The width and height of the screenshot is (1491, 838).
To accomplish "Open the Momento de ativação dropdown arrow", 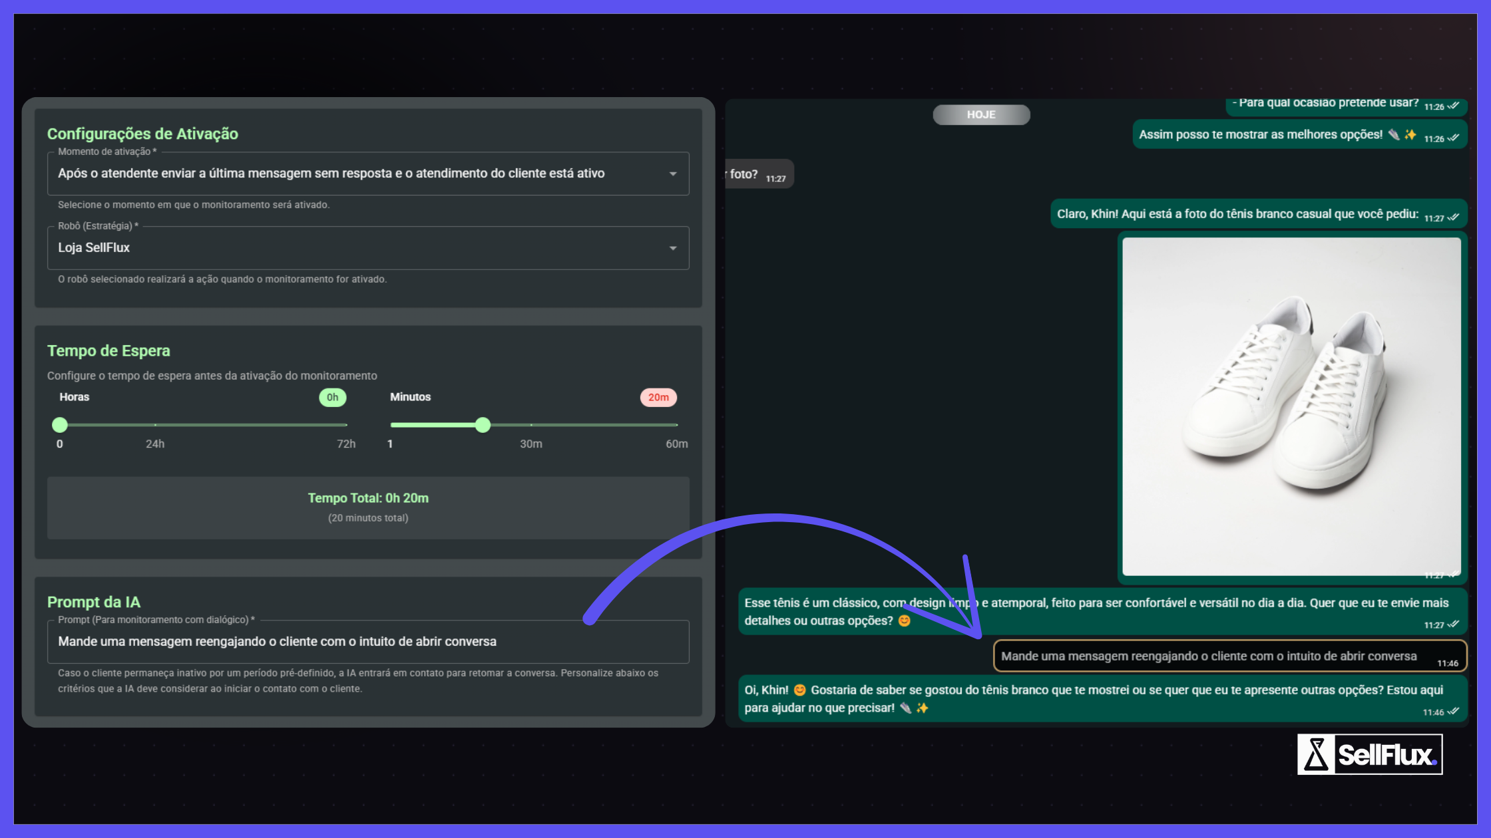I will click(673, 174).
